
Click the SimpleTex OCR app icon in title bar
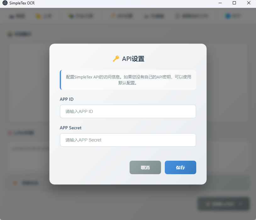click(5, 3)
